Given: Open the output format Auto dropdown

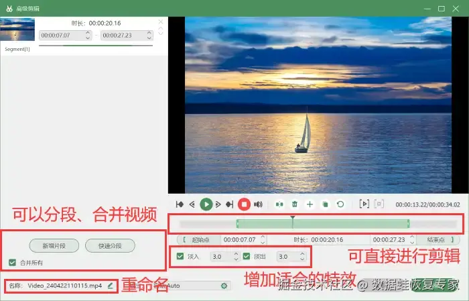Looking at the screenshot, I should pyautogui.click(x=193, y=286).
